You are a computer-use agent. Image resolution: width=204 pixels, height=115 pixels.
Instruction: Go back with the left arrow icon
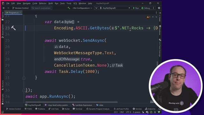click(x=4, y=8)
